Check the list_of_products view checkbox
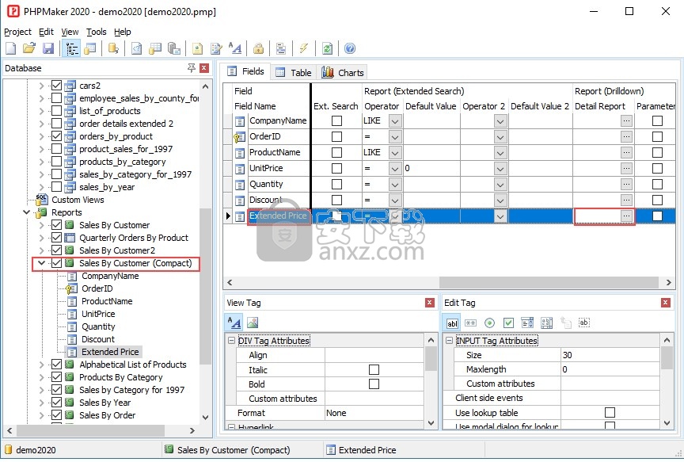Viewport: 684px width, 462px height. pos(56,111)
